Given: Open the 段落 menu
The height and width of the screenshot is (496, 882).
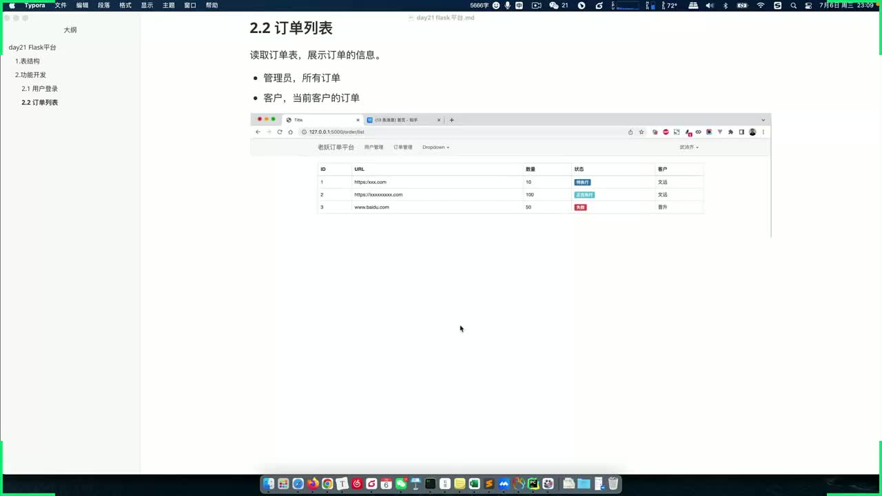Looking at the screenshot, I should pyautogui.click(x=104, y=6).
